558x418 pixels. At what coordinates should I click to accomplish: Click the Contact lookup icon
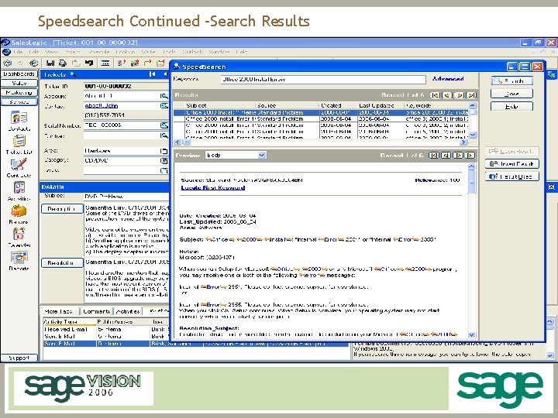(x=164, y=105)
